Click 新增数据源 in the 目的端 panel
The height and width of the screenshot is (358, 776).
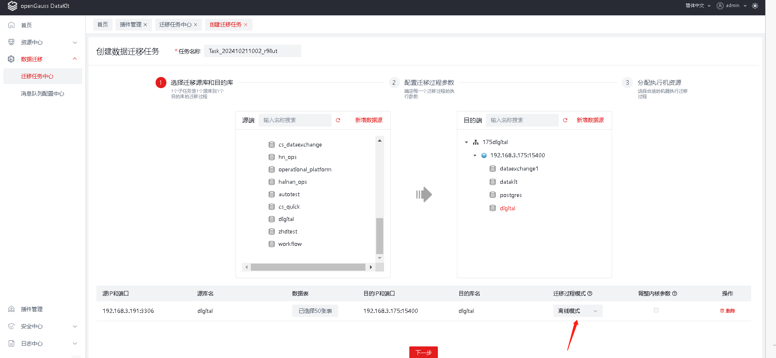tap(590, 120)
